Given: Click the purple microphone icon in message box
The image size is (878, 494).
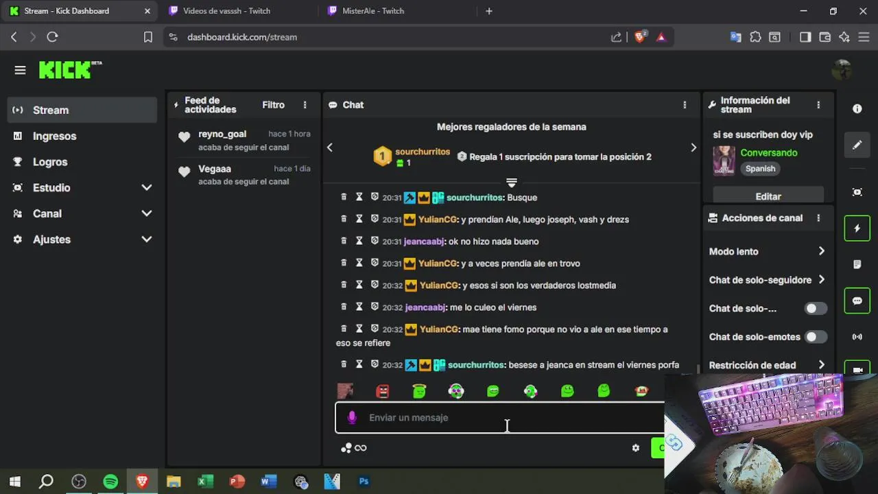Looking at the screenshot, I should 352,417.
